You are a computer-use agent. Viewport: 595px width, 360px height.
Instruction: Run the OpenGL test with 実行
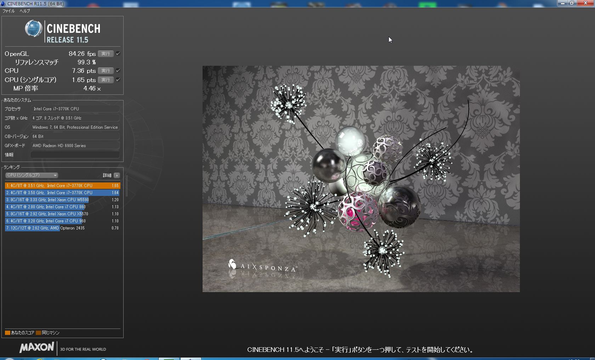tap(106, 54)
